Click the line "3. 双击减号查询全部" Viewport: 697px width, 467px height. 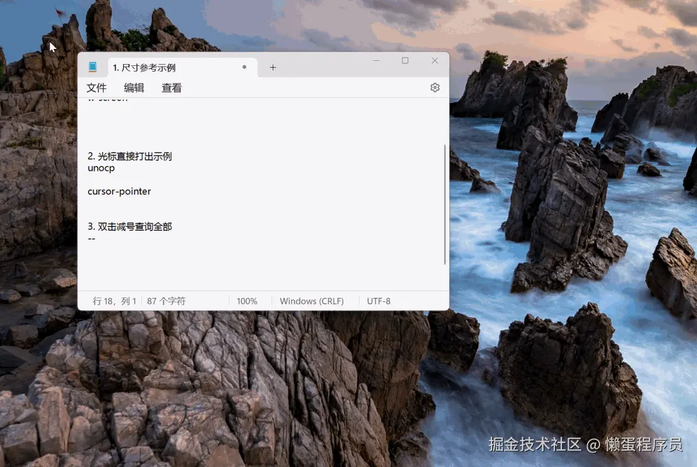[130, 227]
